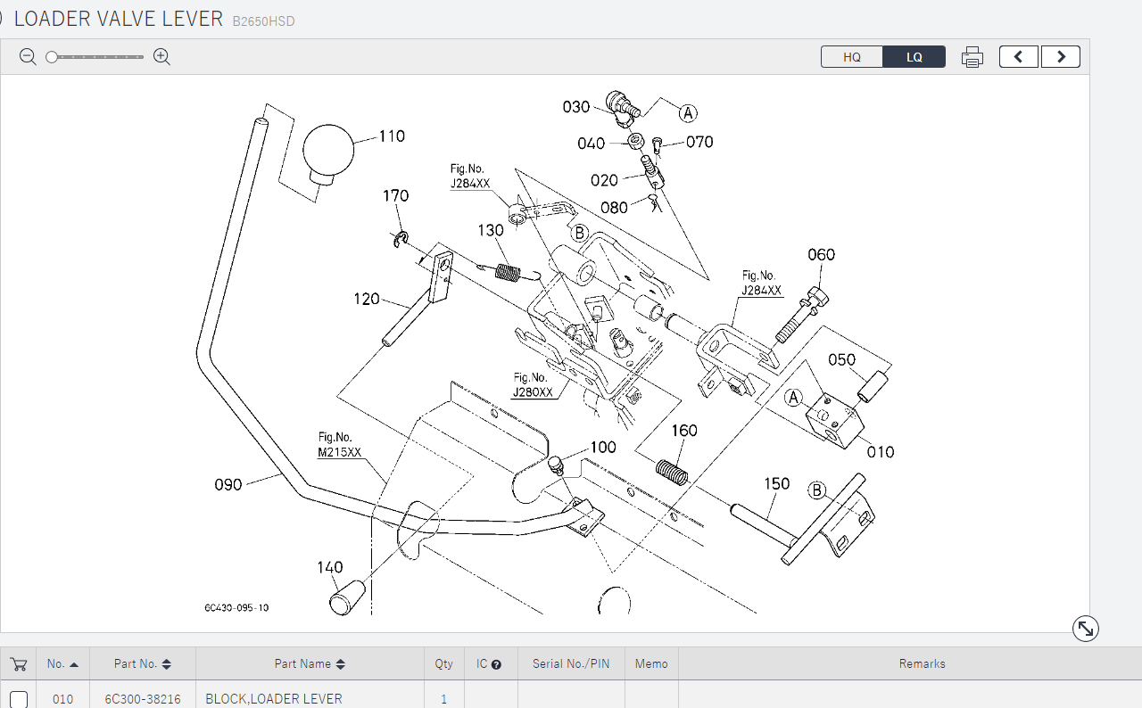Sort the table by Part No.

click(x=142, y=664)
